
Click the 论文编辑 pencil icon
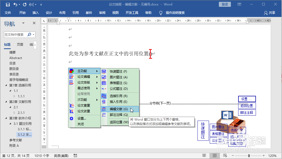(71, 77)
